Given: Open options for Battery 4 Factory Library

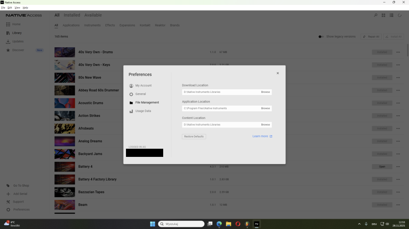Looking at the screenshot, I should pos(398,179).
